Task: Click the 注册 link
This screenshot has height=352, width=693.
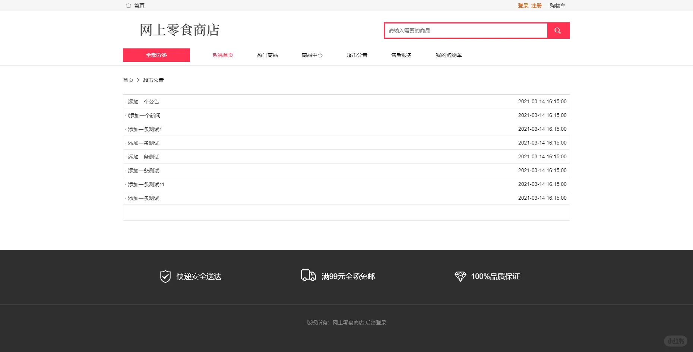Action: point(535,6)
